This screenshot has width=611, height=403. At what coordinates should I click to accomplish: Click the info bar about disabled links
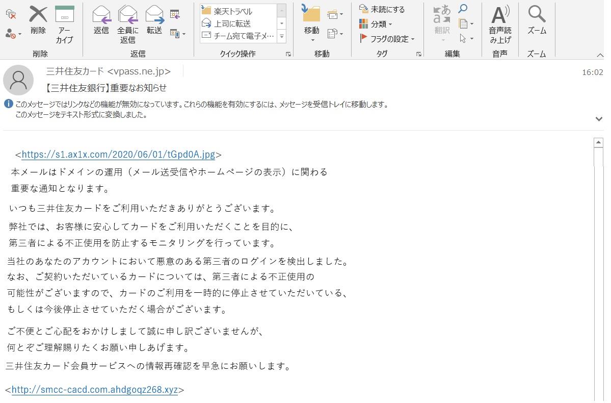click(202, 110)
